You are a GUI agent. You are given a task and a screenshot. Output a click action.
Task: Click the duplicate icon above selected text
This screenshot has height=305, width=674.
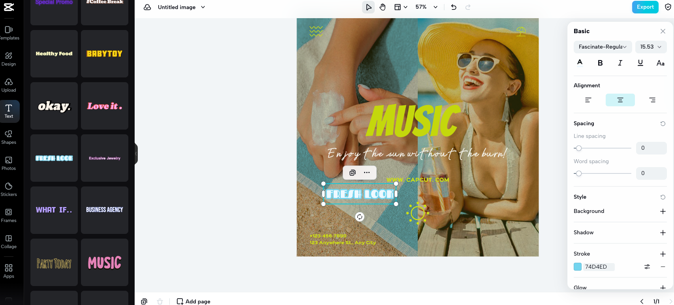click(x=353, y=173)
